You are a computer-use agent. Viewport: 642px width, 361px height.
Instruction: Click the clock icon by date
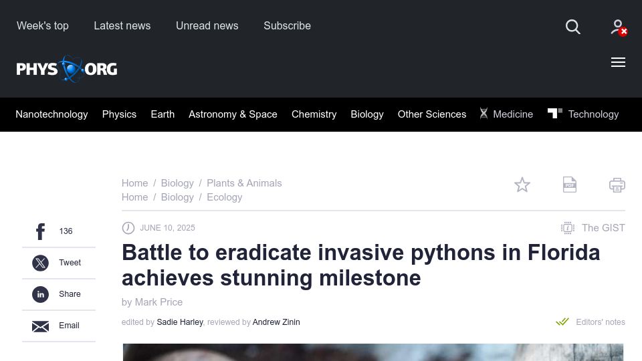(128, 228)
